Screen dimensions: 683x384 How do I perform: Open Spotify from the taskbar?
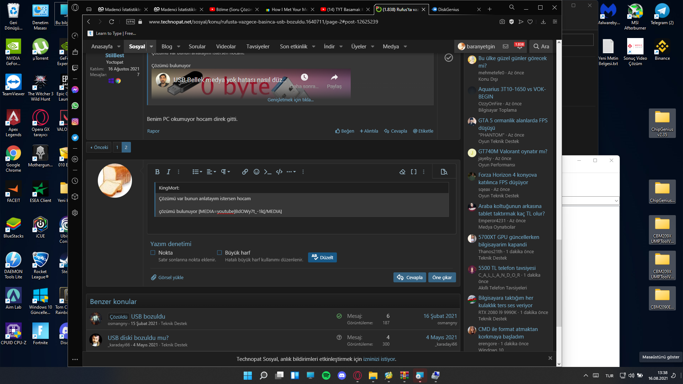[x=326, y=375]
